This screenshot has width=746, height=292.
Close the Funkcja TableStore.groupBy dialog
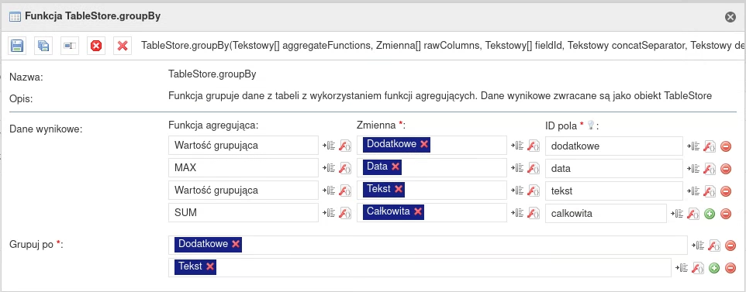click(730, 16)
